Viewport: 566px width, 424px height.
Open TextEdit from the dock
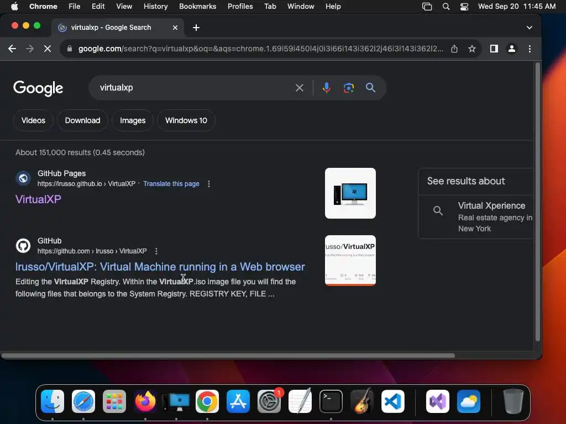(300, 401)
